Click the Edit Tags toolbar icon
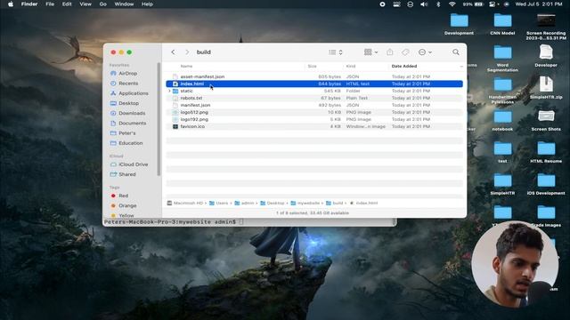 click(405, 52)
